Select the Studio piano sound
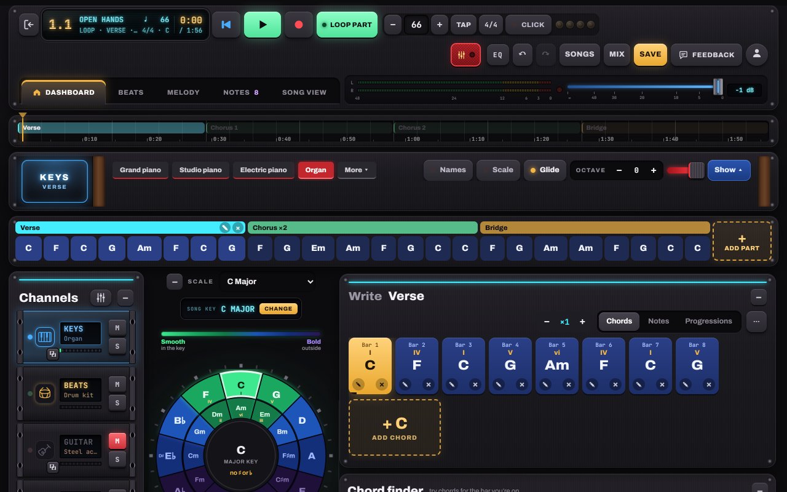The image size is (787, 492). coord(200,170)
